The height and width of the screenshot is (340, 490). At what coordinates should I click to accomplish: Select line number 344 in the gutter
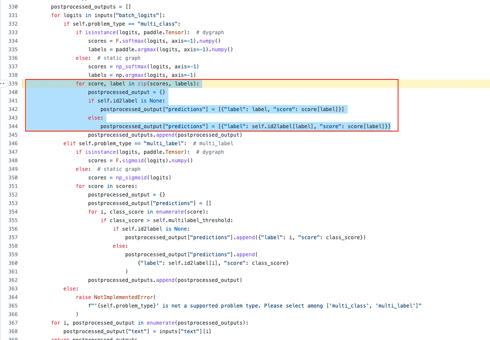click(x=14, y=126)
